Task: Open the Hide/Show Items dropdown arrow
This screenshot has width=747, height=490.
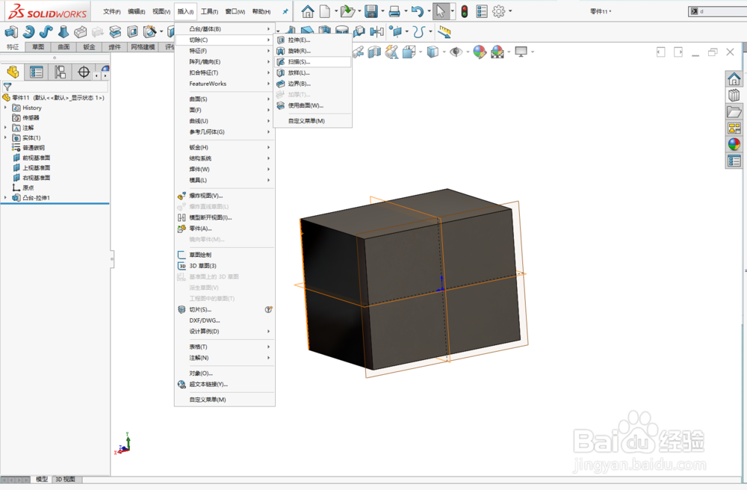Action: (468, 52)
